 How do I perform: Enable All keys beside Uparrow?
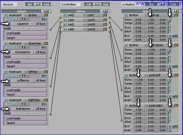click(40, 24)
